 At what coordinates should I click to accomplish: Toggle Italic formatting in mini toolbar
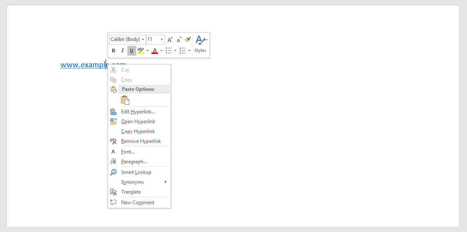pos(122,51)
